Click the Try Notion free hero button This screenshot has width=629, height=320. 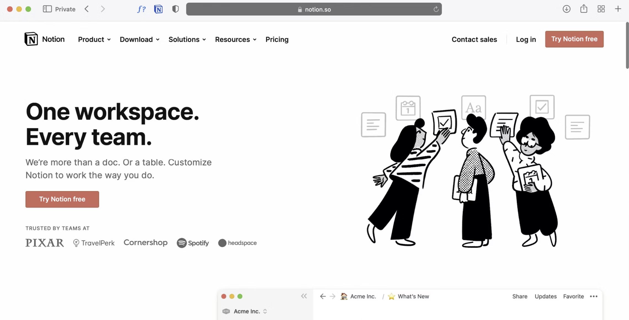[x=62, y=199]
